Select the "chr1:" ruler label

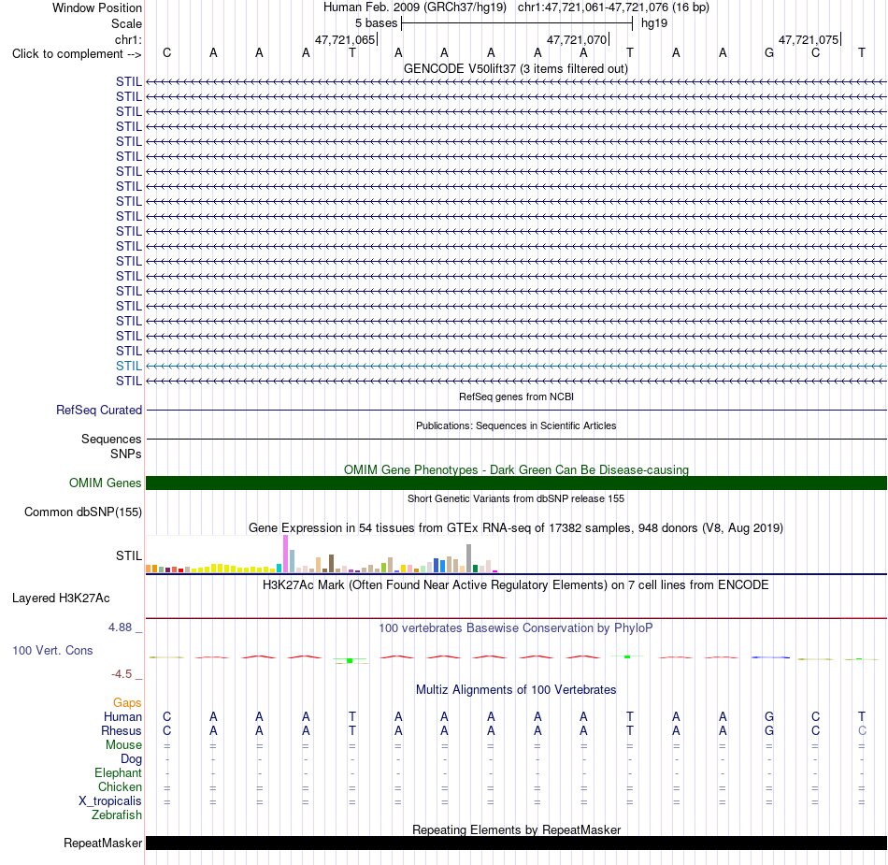point(128,39)
